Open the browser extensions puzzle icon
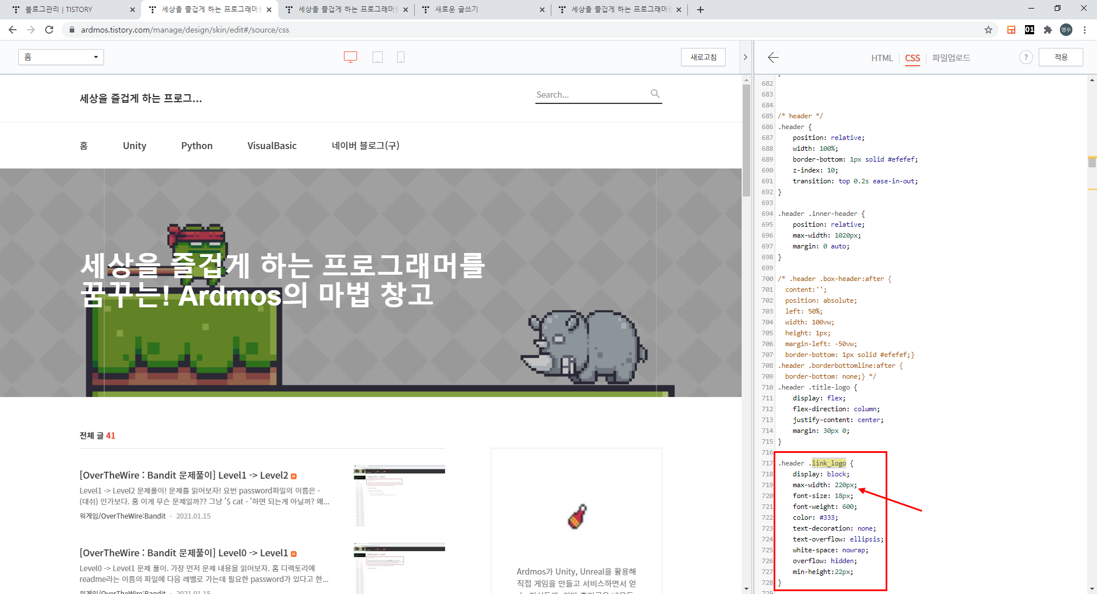Screen dimensions: 1097x594 coord(1048,30)
